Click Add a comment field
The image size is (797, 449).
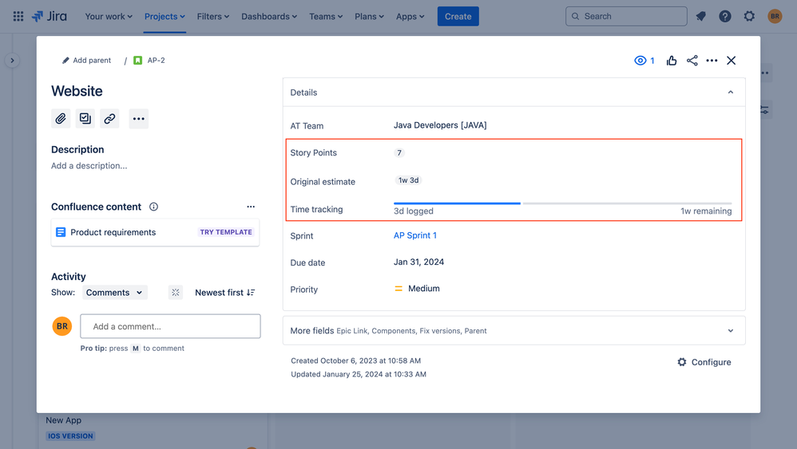pyautogui.click(x=170, y=326)
